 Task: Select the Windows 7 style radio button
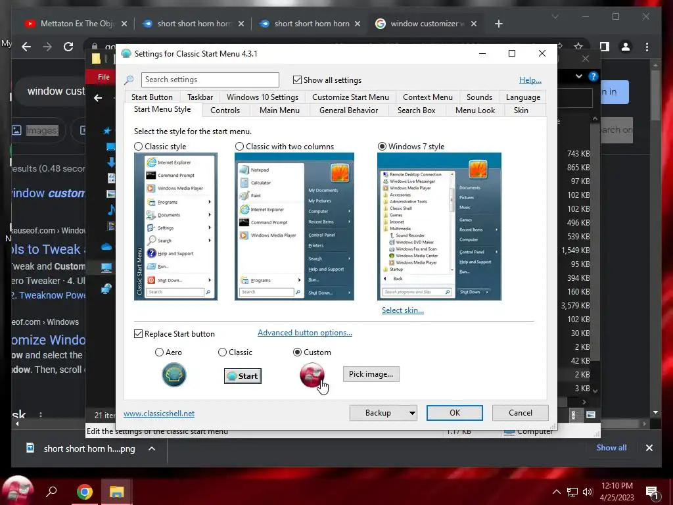(x=382, y=147)
